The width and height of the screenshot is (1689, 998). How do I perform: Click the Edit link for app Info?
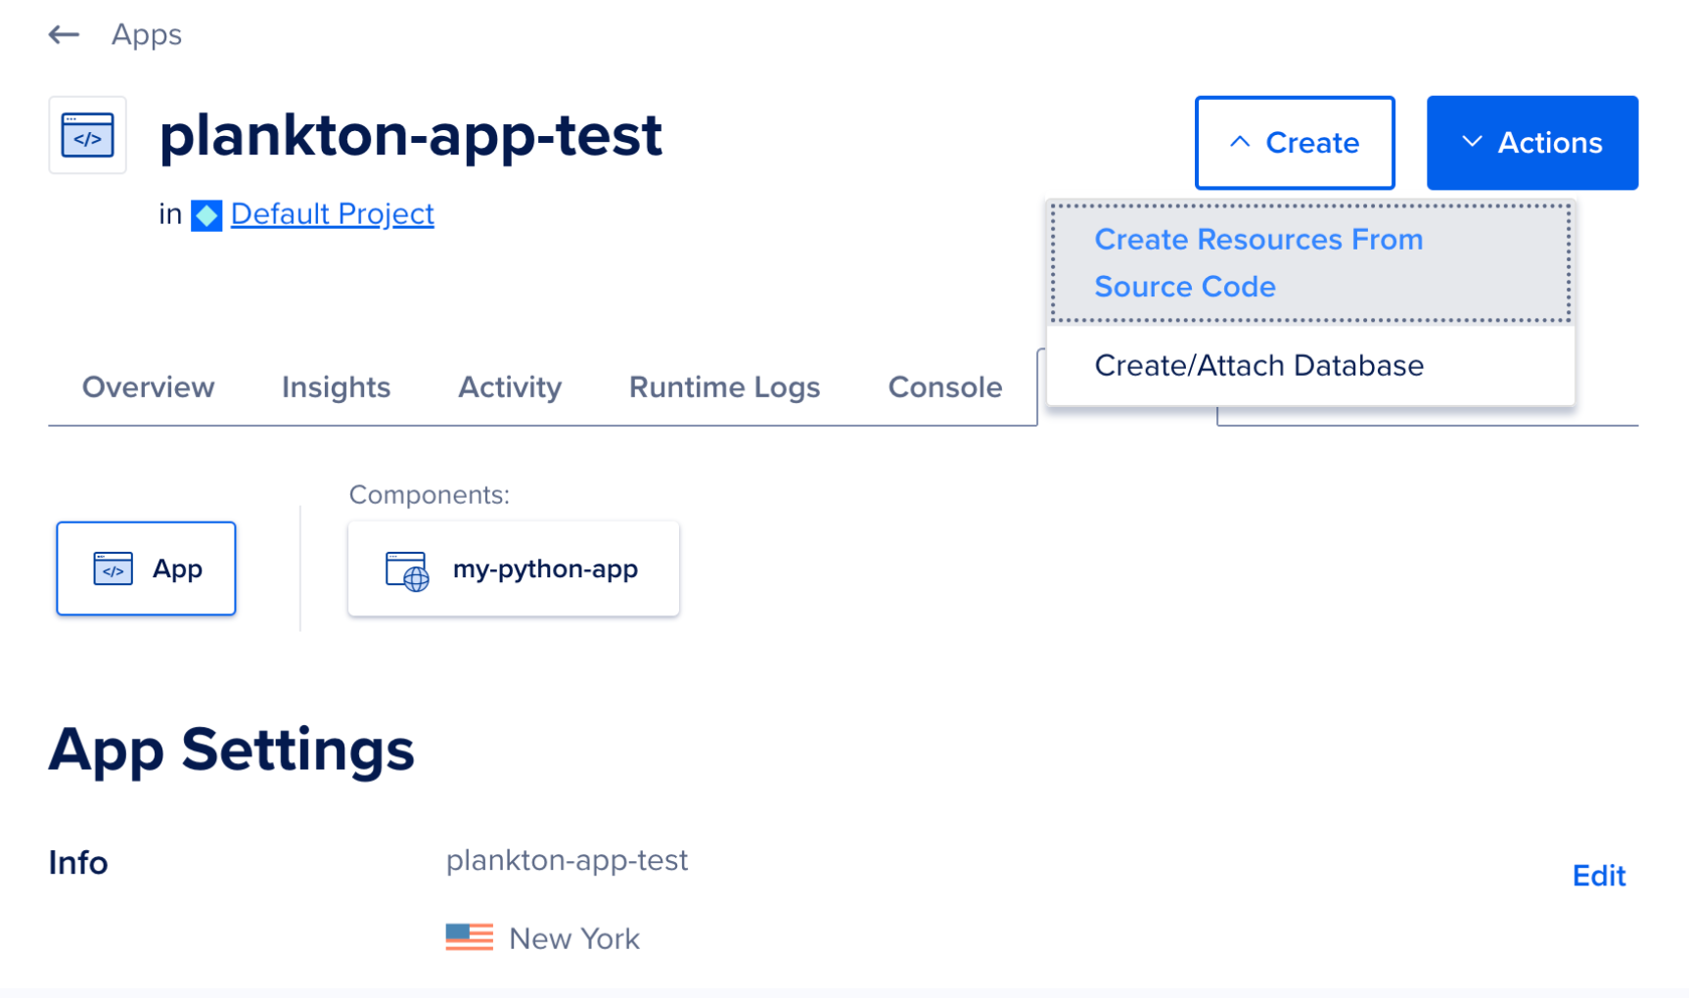[1598, 876]
